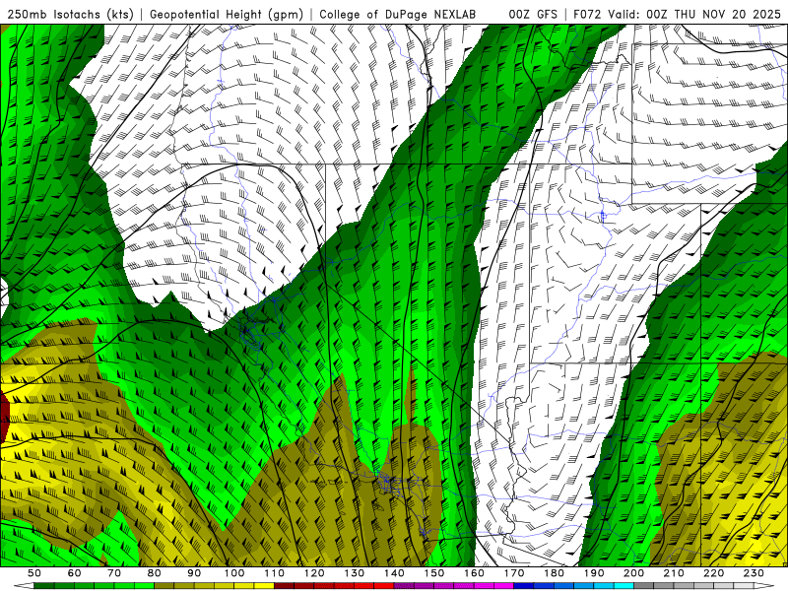Click the '210' color scale label
Image resolution: width=788 pixels, height=591 pixels.
[x=674, y=573]
